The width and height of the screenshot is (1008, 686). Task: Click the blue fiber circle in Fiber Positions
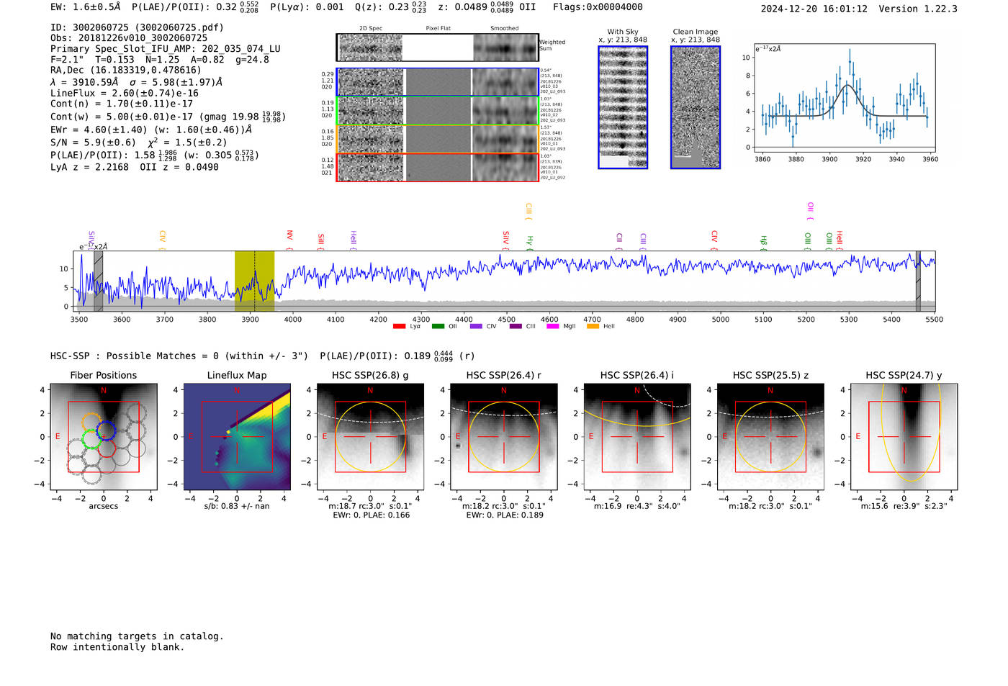[106, 430]
